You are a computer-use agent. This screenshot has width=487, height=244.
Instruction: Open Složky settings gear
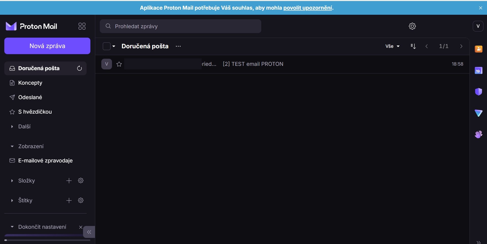point(81,181)
